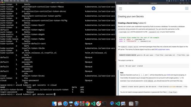Click the Docker whale icon in menu bar
Viewport: 191px width, 107px height.
coord(169,1)
